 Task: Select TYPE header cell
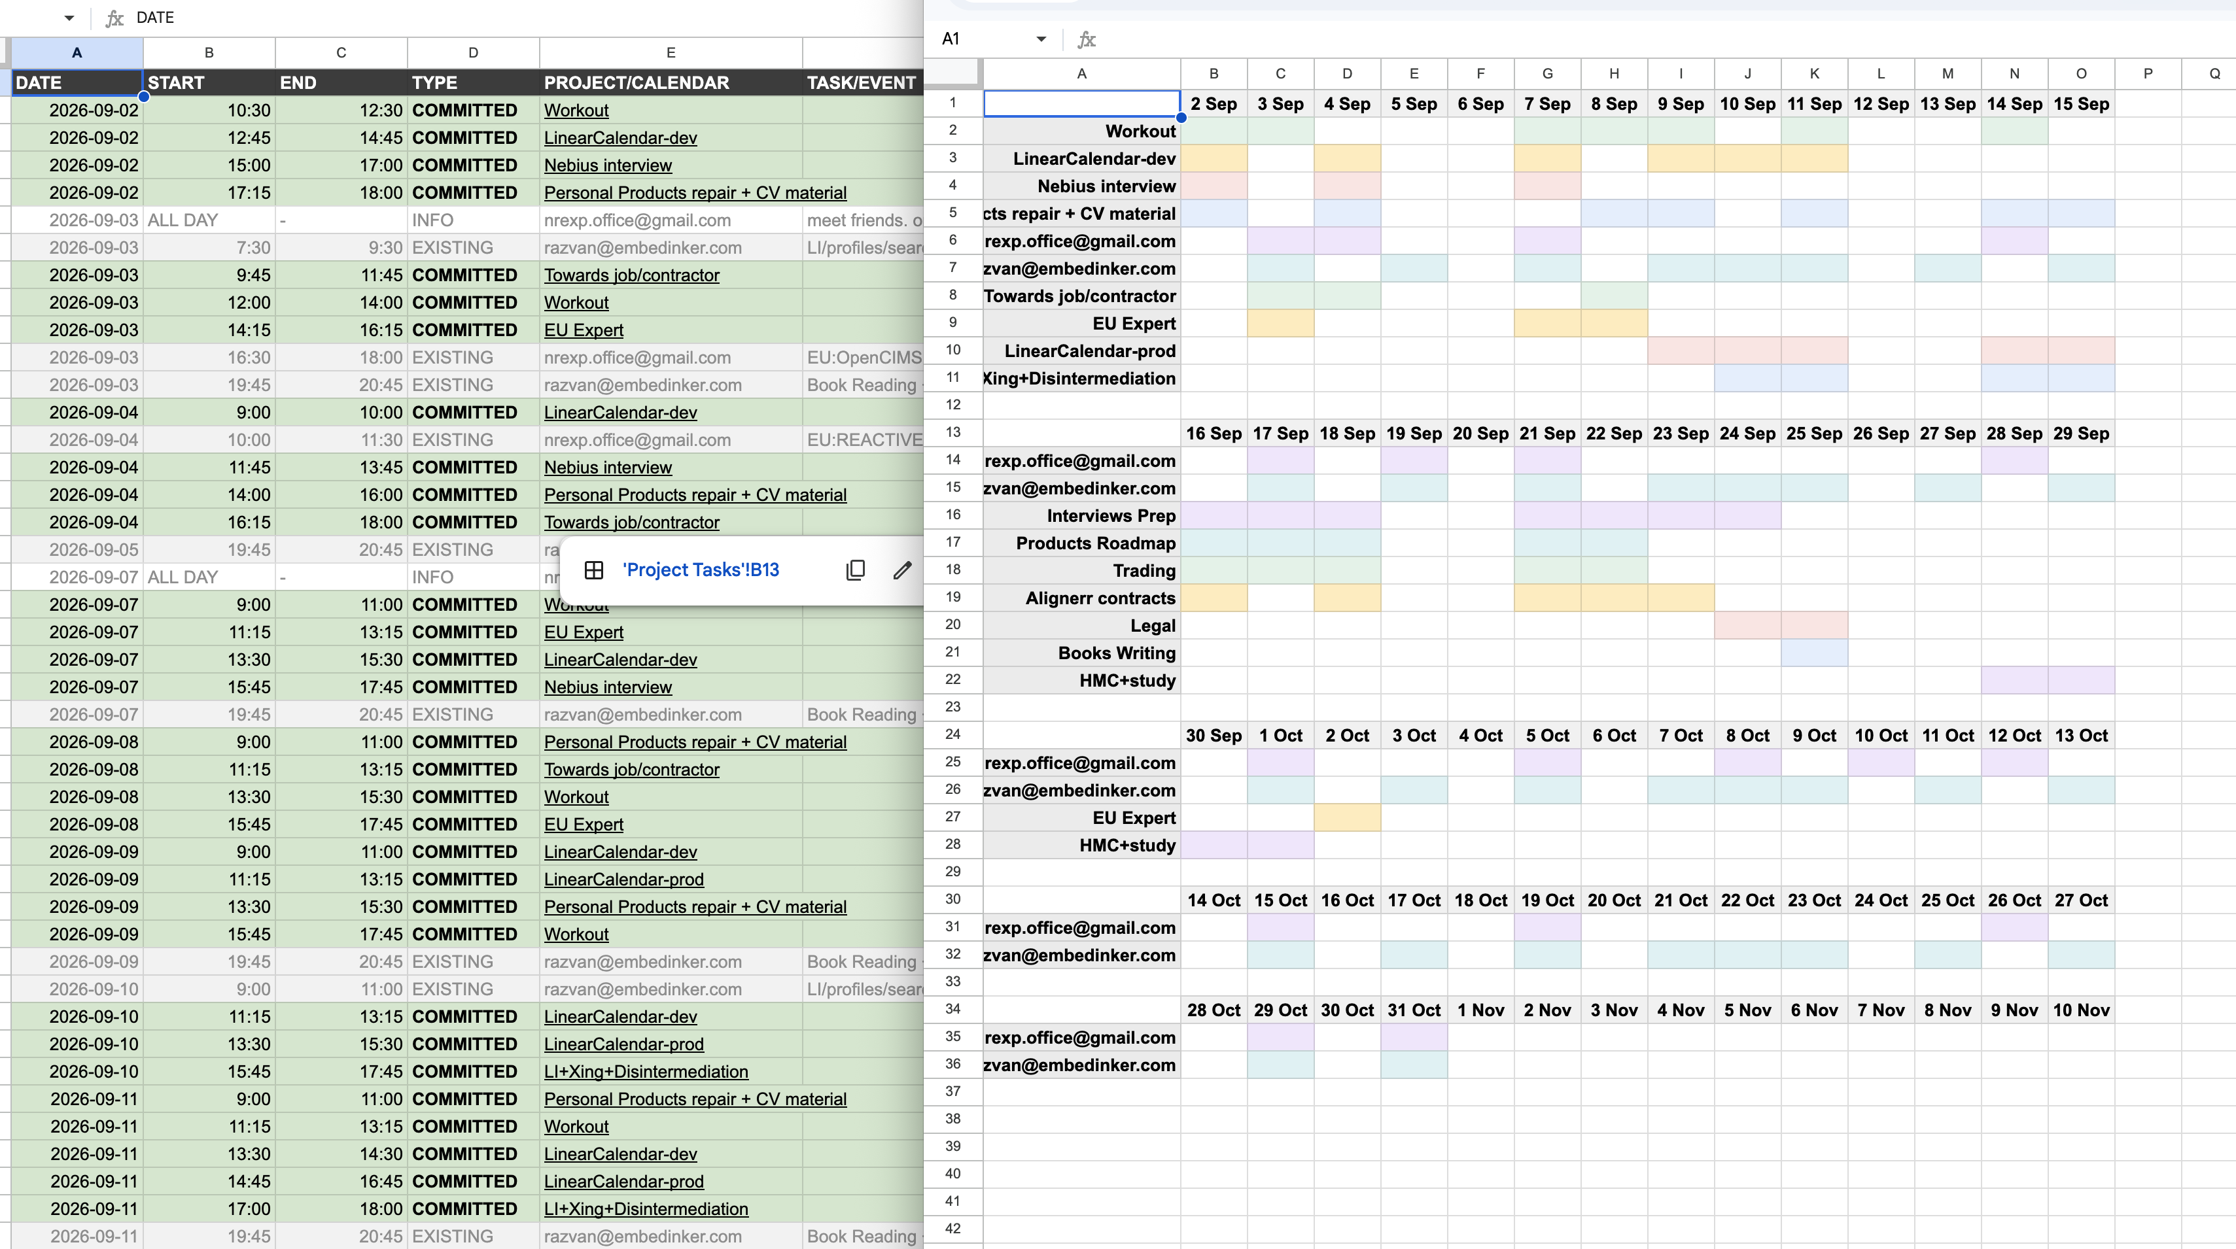(x=473, y=82)
